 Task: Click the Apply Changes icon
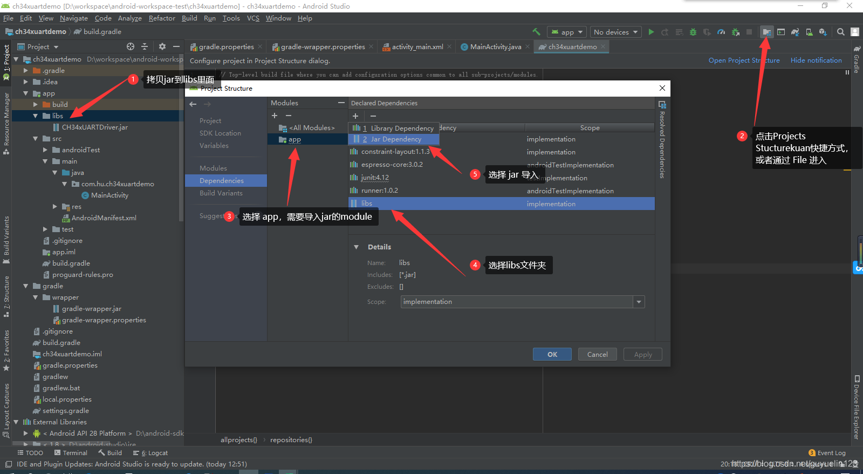665,32
